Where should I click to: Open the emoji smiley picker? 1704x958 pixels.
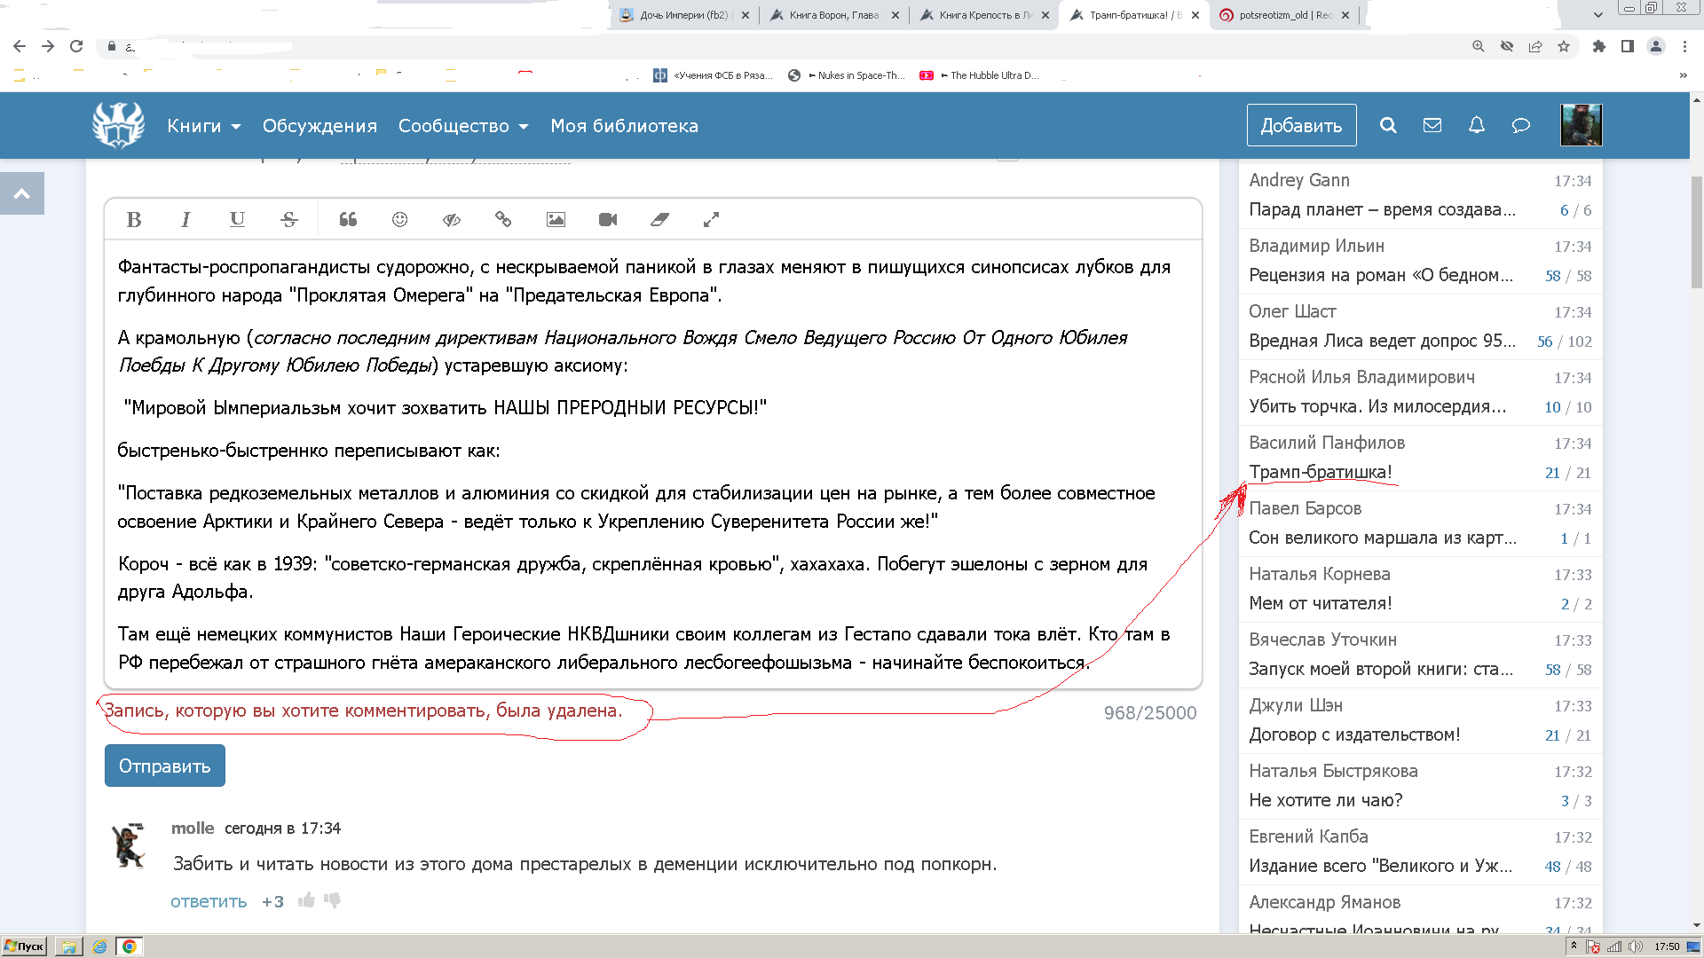(400, 219)
